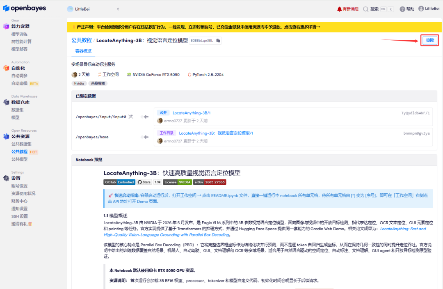Image resolution: width=443 pixels, height=289 pixels.
Task: Click the 工作空间 icon label
Action: 108,75
